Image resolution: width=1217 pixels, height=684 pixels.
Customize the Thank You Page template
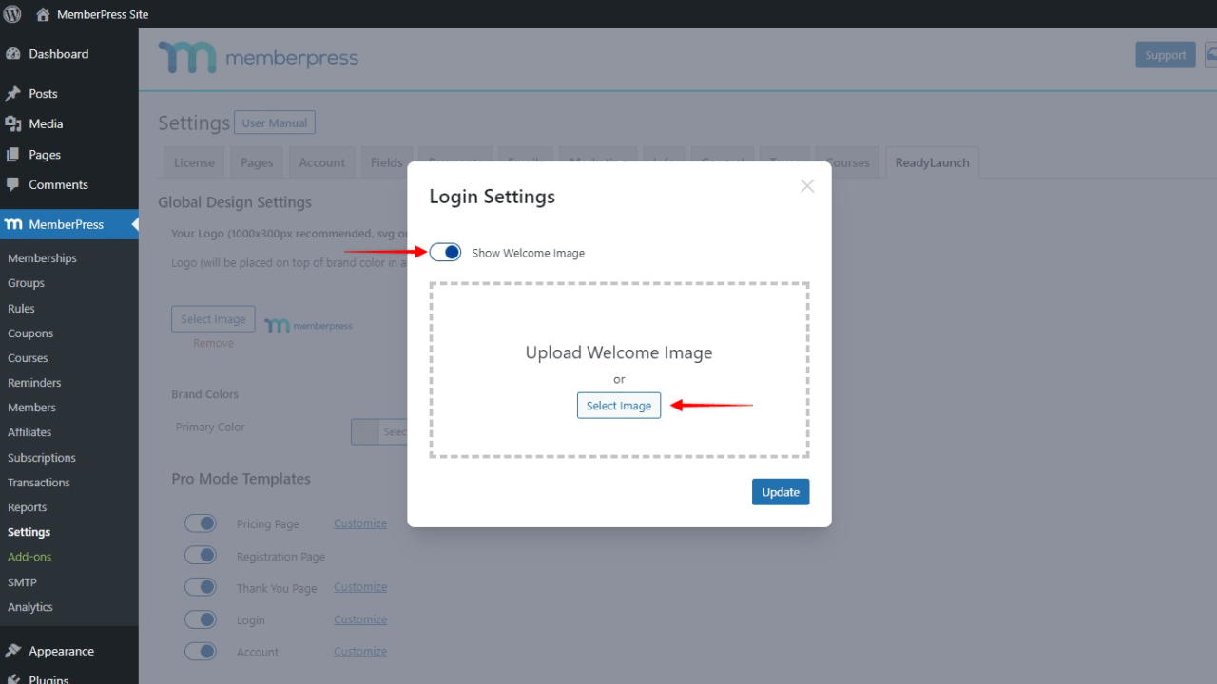tap(360, 587)
